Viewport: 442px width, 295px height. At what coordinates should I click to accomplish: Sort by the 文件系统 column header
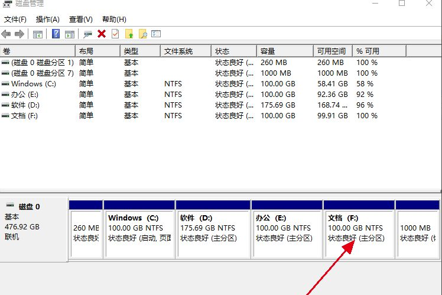click(178, 51)
